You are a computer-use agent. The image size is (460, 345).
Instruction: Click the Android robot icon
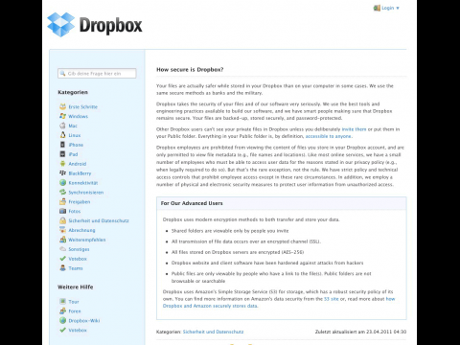63,164
